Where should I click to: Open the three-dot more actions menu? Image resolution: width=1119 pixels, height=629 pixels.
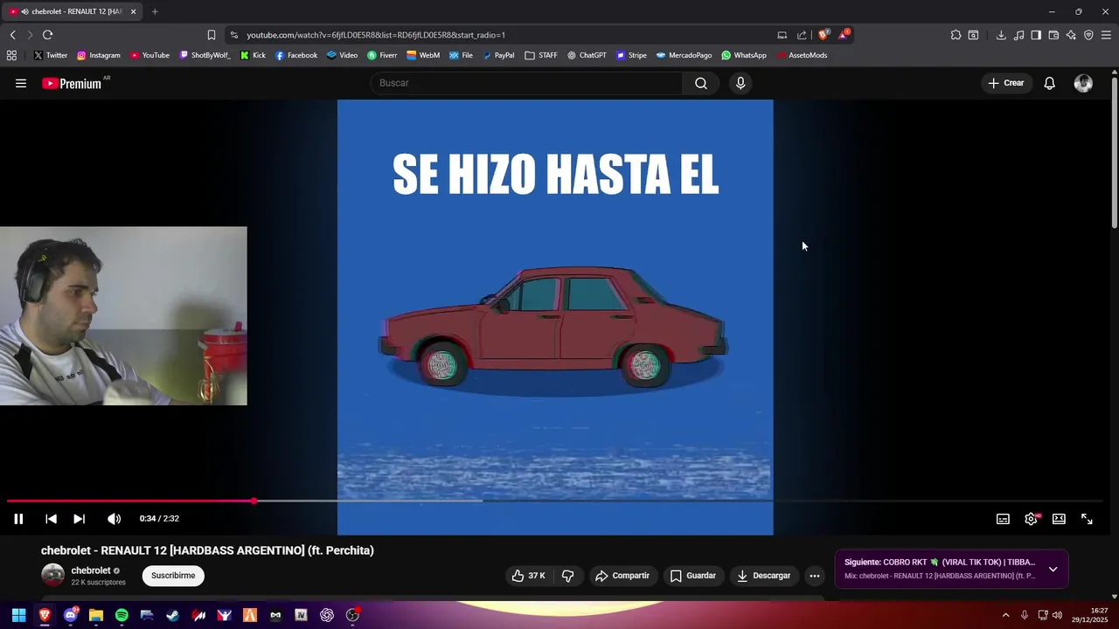coord(815,576)
